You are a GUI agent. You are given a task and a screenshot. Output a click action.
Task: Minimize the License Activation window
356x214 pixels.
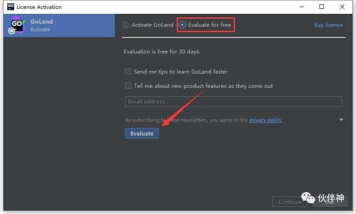coord(302,7)
